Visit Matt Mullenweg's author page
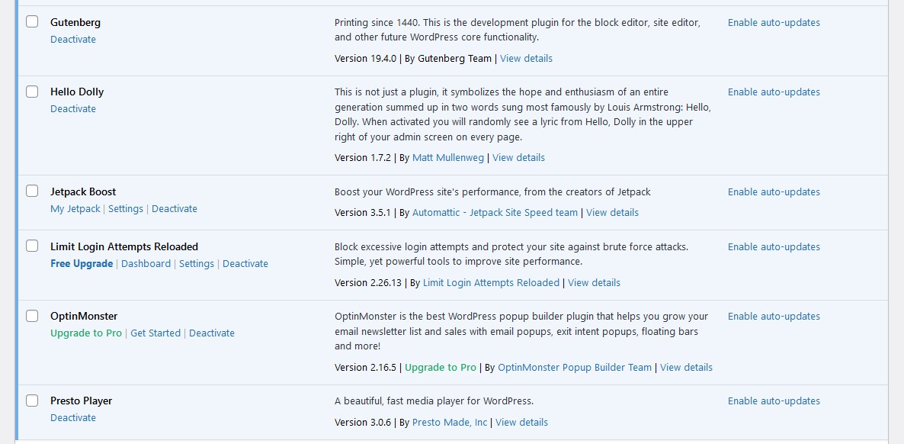Viewport: 904px width, 444px height. (x=448, y=157)
